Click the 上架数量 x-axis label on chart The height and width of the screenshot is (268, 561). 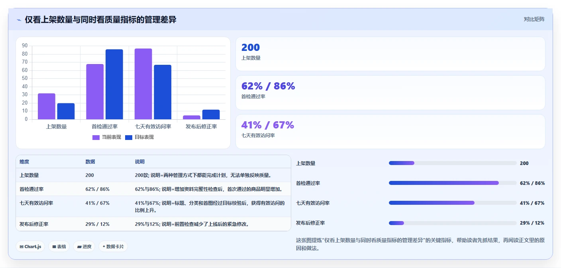pos(56,126)
